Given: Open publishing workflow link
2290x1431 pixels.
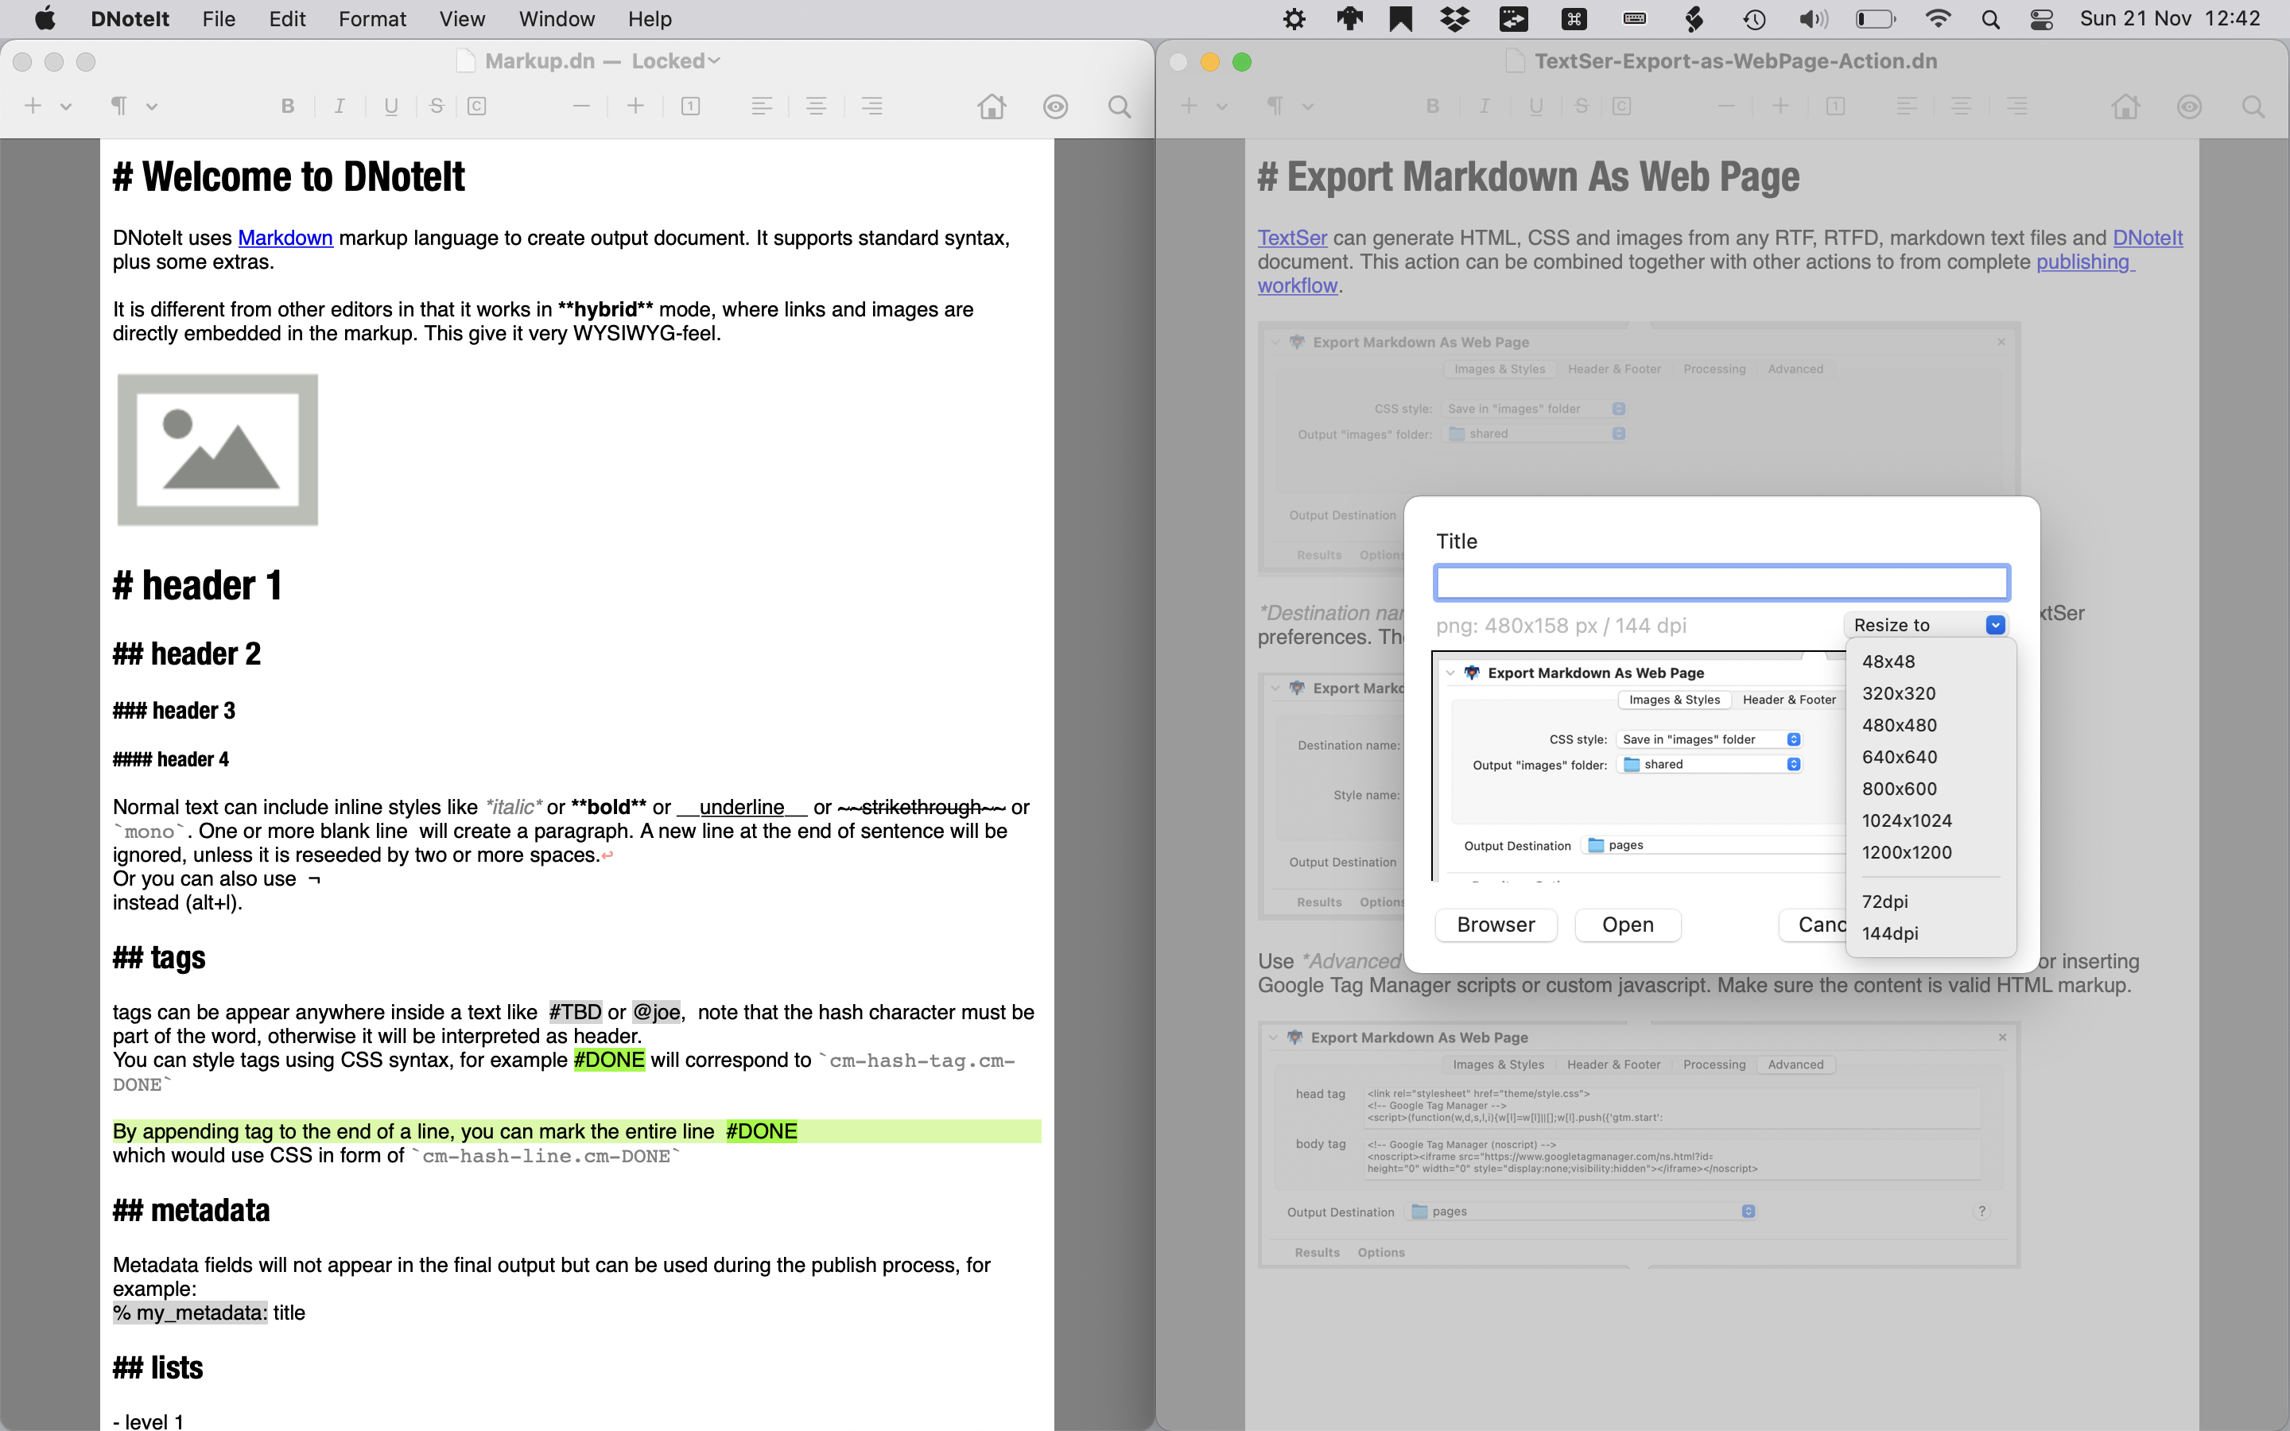Looking at the screenshot, I should coord(2085,262).
